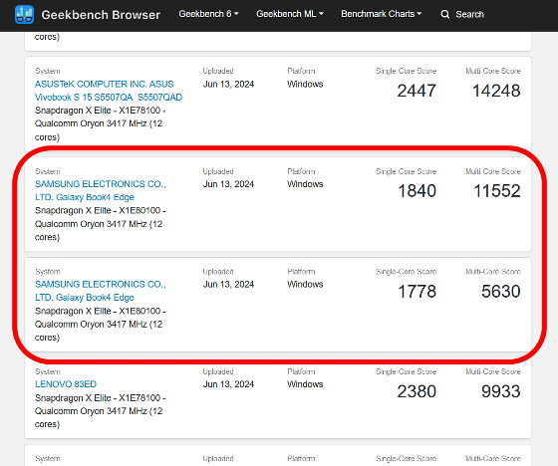The height and width of the screenshot is (466, 558).
Task: Select the single-core score 1778
Action: (417, 292)
